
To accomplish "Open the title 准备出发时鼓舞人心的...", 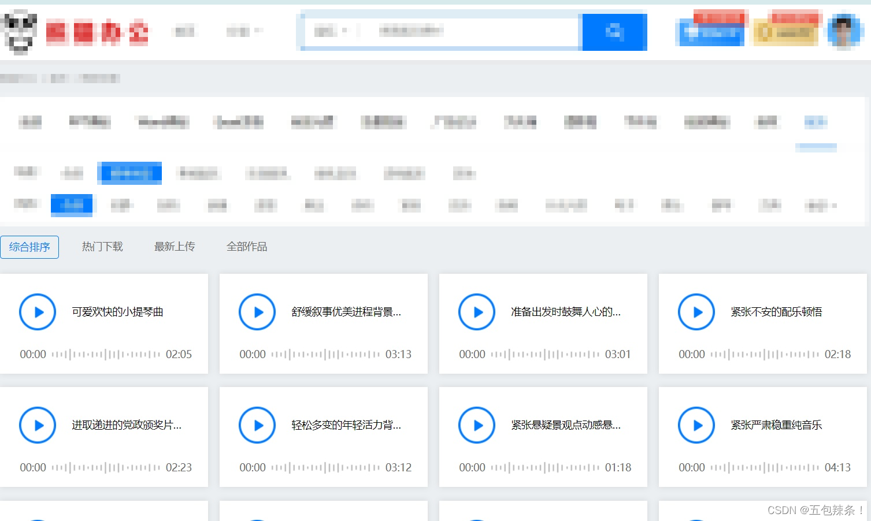I will [x=566, y=312].
